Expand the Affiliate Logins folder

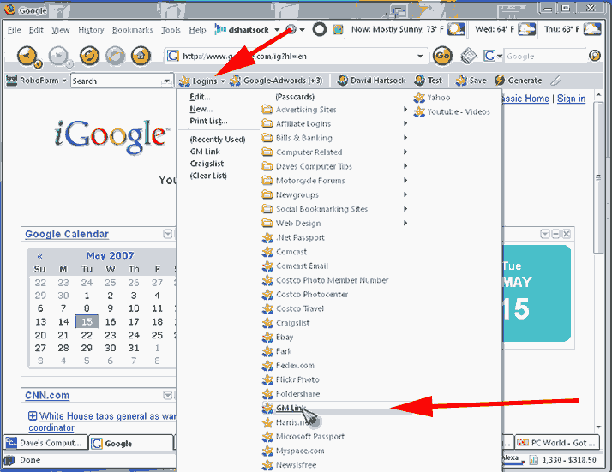[334, 123]
